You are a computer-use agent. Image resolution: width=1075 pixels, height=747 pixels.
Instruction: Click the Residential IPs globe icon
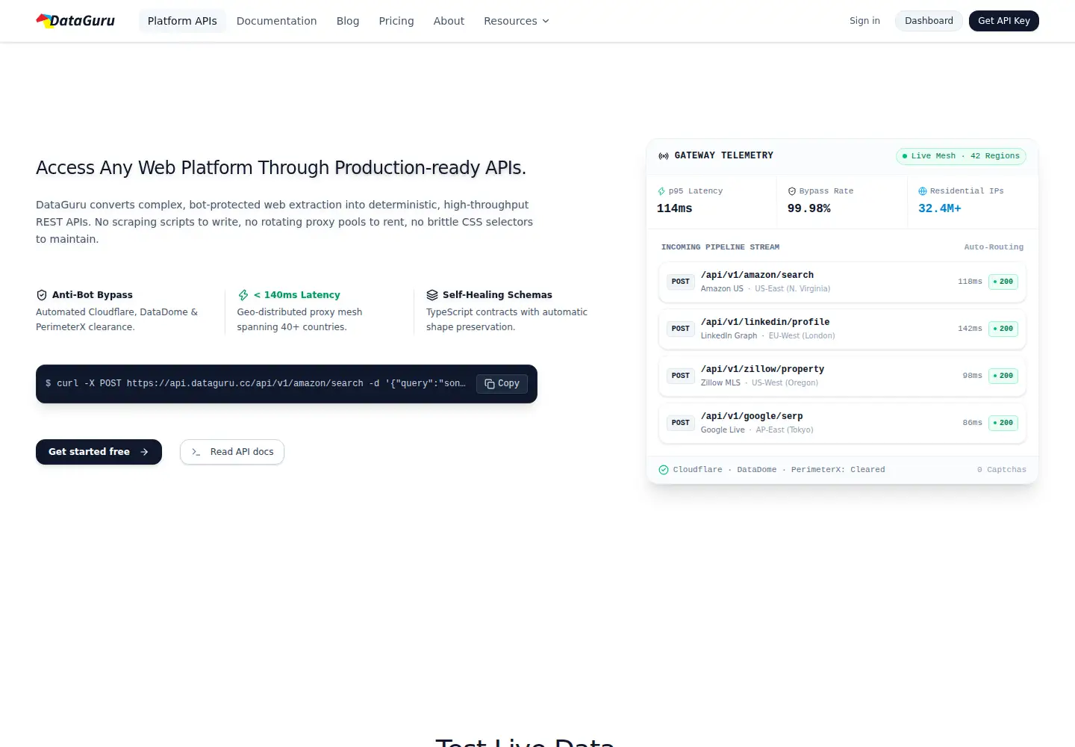click(x=923, y=191)
